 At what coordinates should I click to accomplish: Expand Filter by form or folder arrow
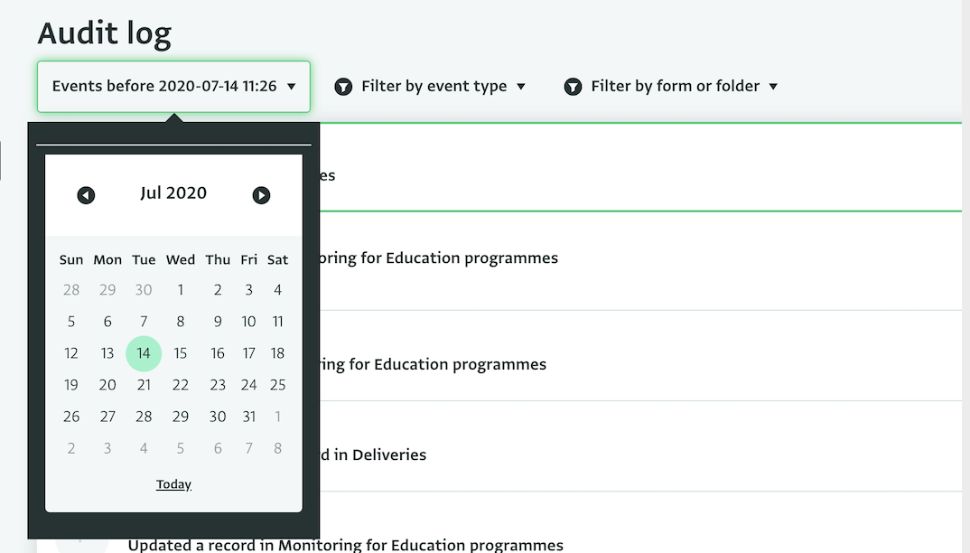pos(773,87)
